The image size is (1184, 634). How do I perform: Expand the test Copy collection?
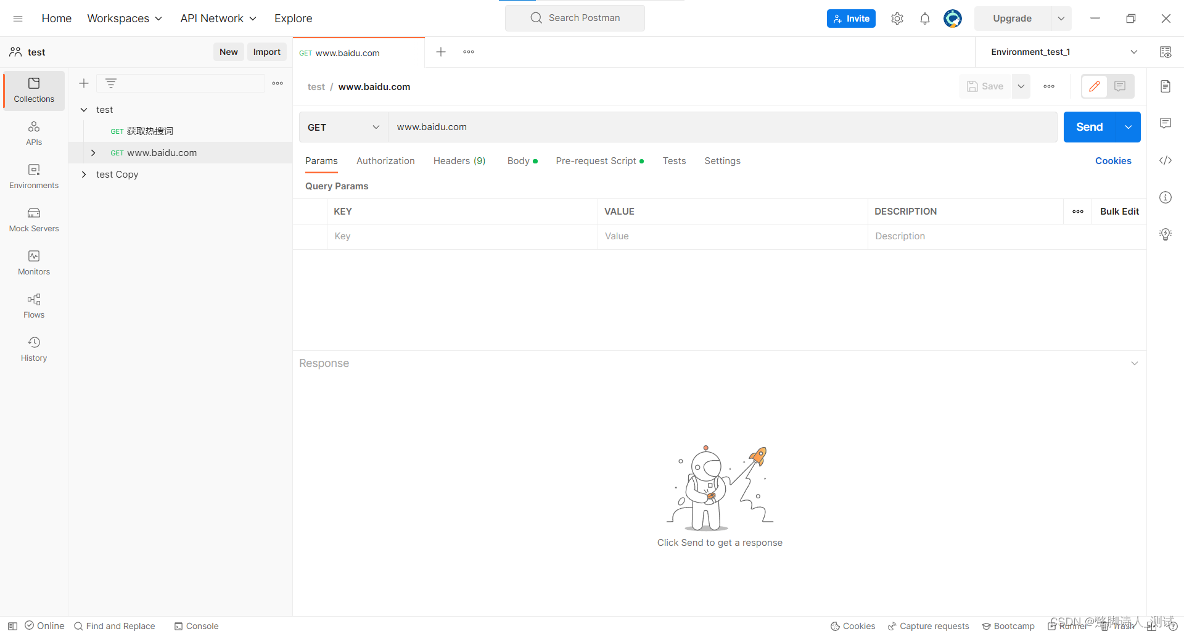[84, 175]
